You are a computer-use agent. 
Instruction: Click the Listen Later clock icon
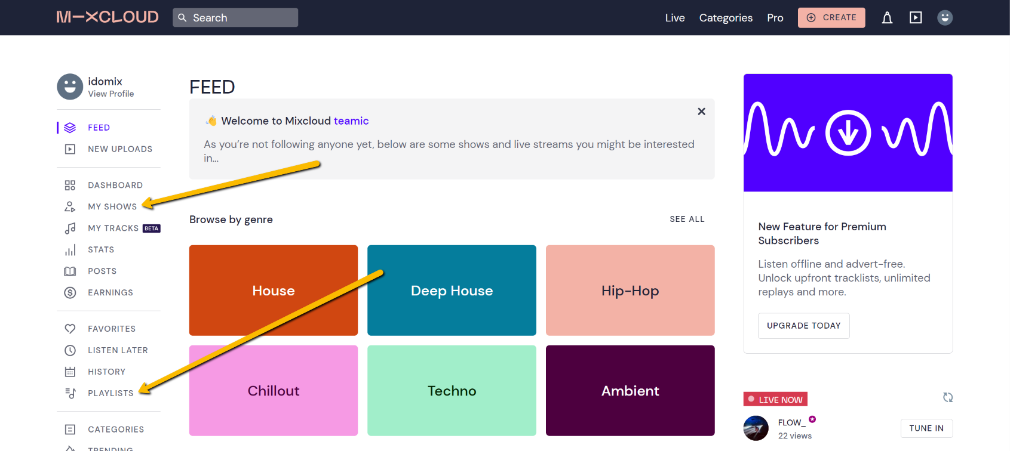pyautogui.click(x=70, y=350)
